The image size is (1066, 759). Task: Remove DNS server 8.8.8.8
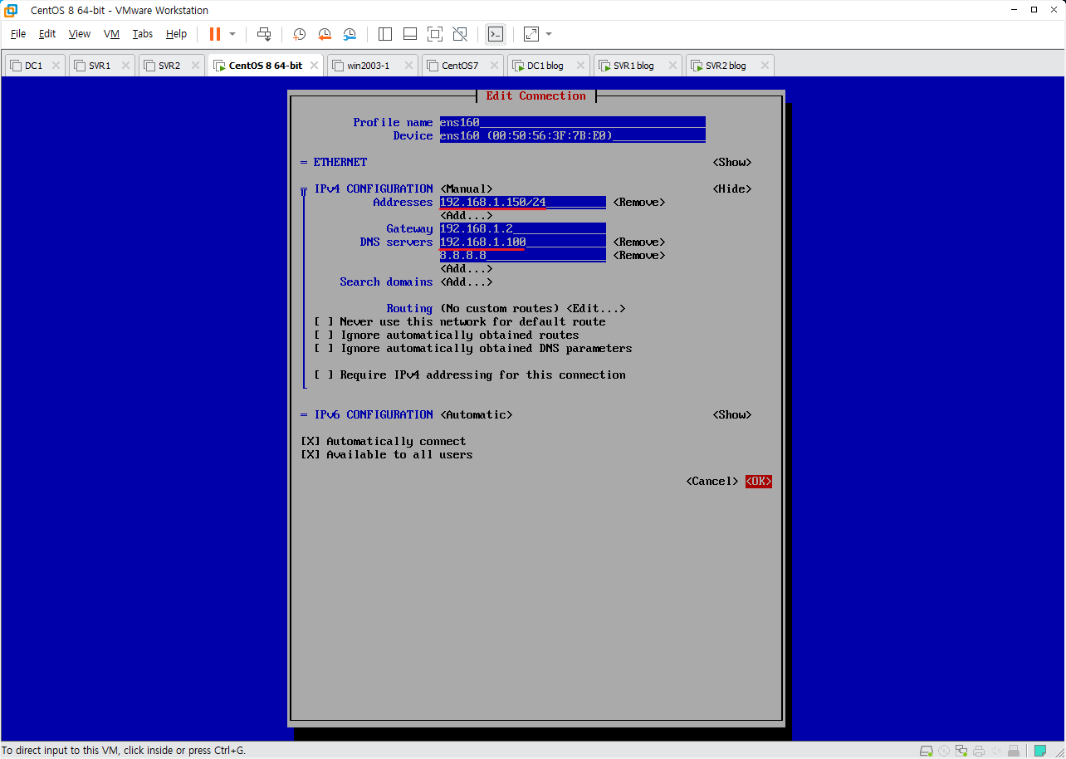tap(638, 256)
